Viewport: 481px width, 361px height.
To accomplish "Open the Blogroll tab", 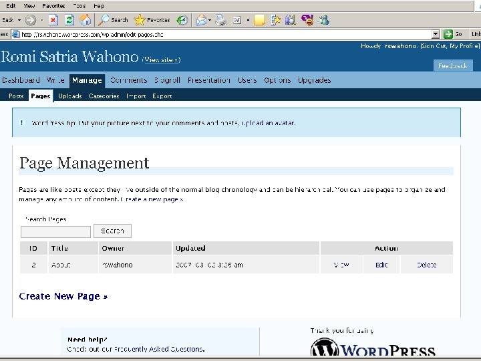I will (167, 80).
